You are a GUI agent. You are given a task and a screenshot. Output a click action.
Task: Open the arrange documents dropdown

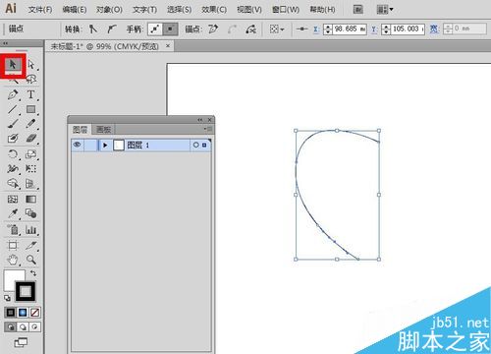click(x=385, y=10)
